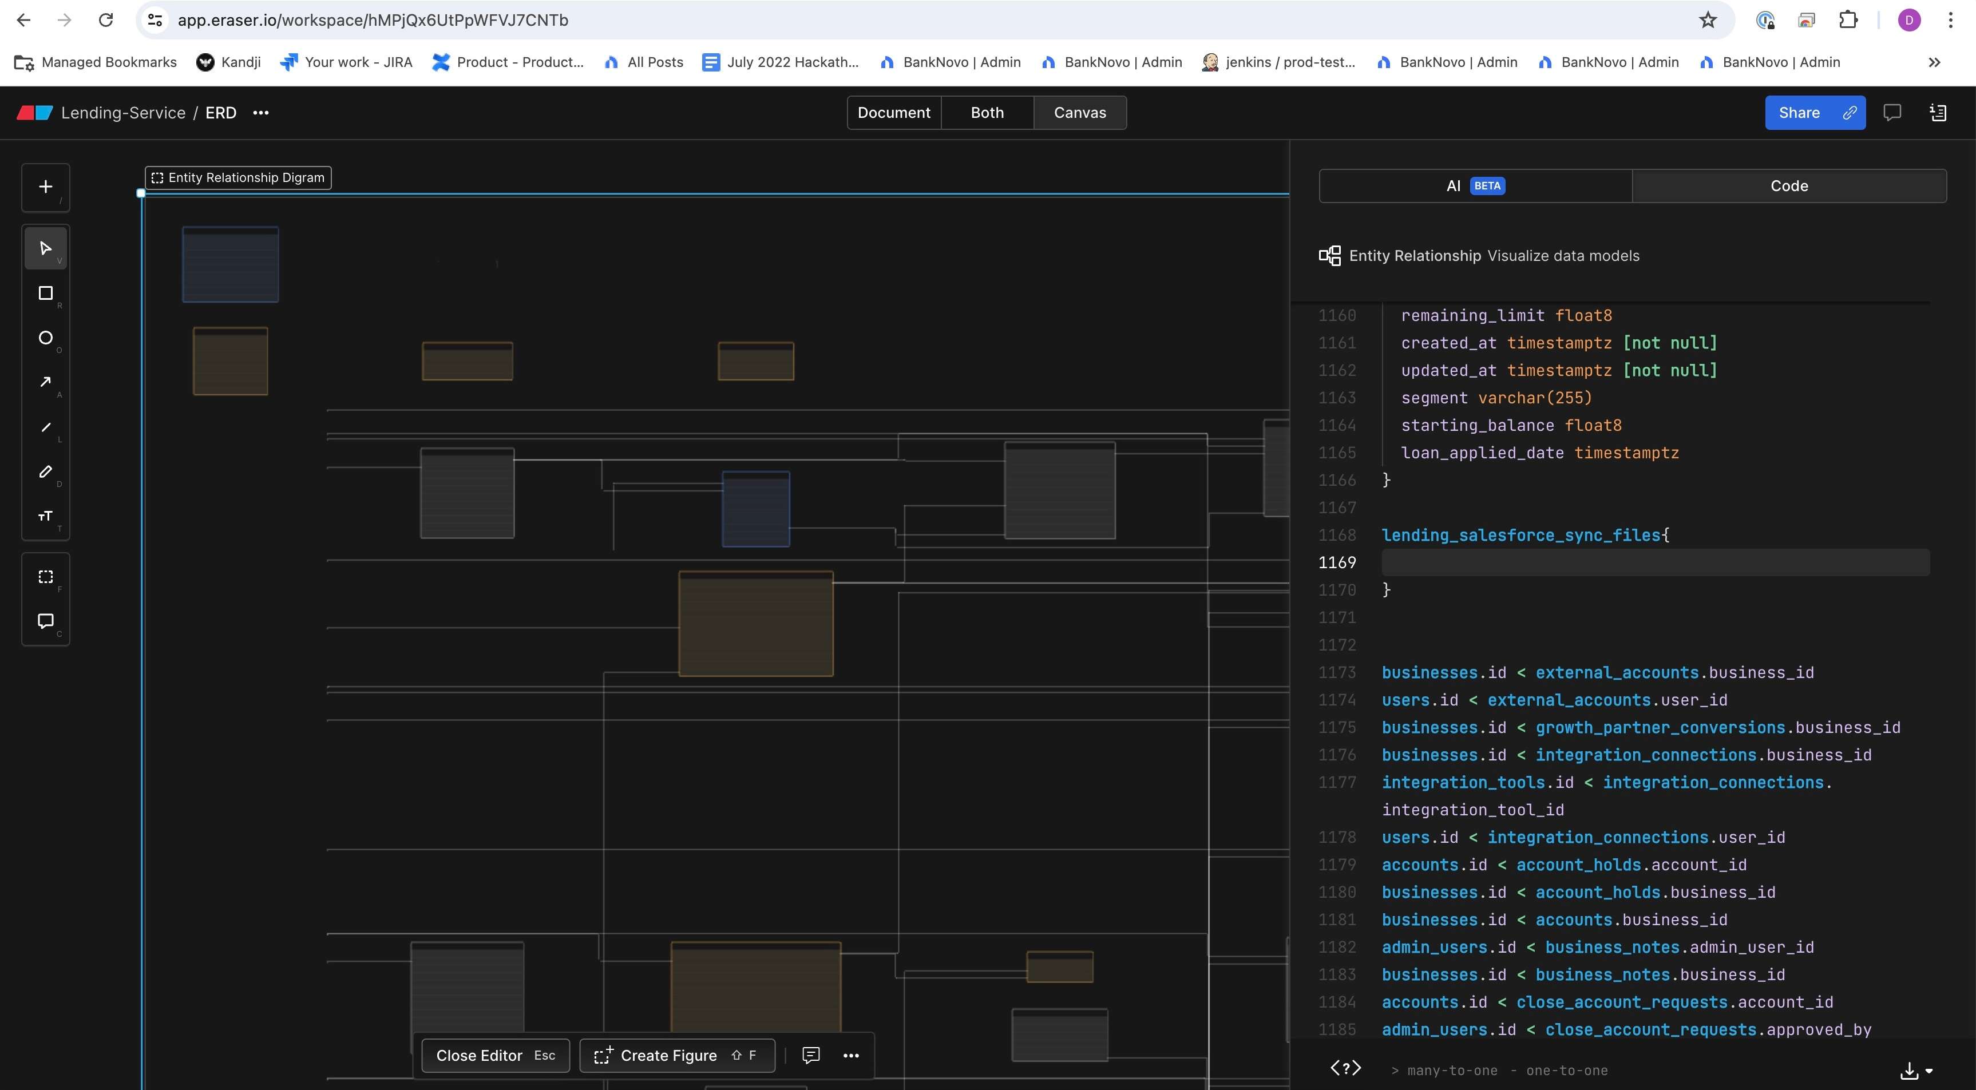Click Close Editor button
The image size is (1976, 1090).
496,1056
